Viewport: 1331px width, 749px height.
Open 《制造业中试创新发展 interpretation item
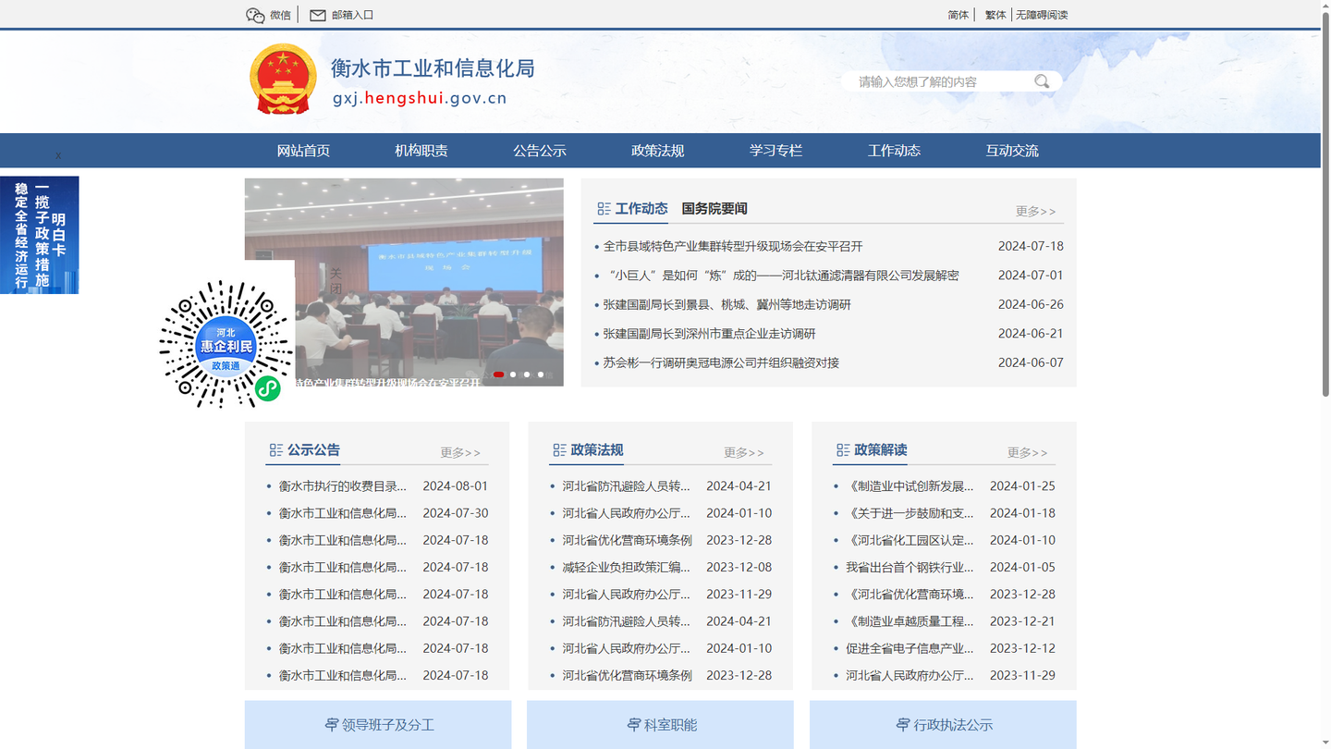tap(910, 486)
